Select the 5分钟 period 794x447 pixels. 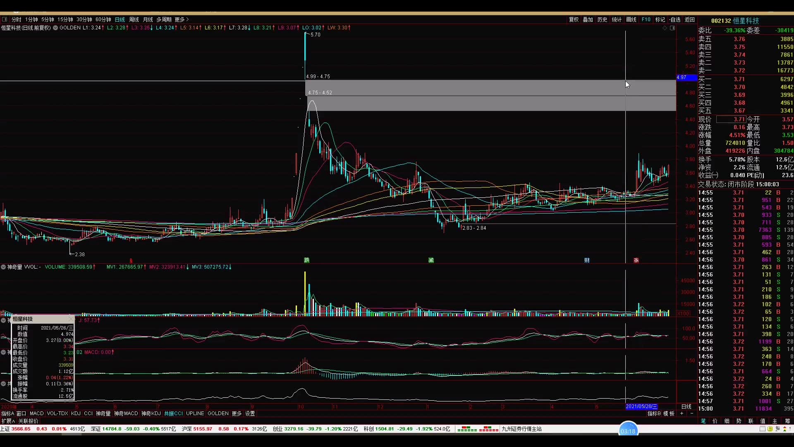pos(48,19)
